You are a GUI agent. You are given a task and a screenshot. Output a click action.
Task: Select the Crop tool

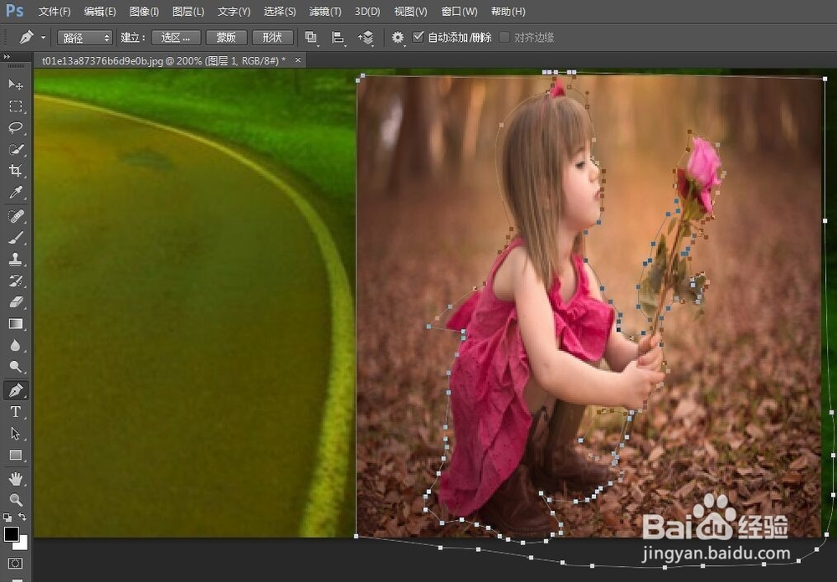coord(15,170)
